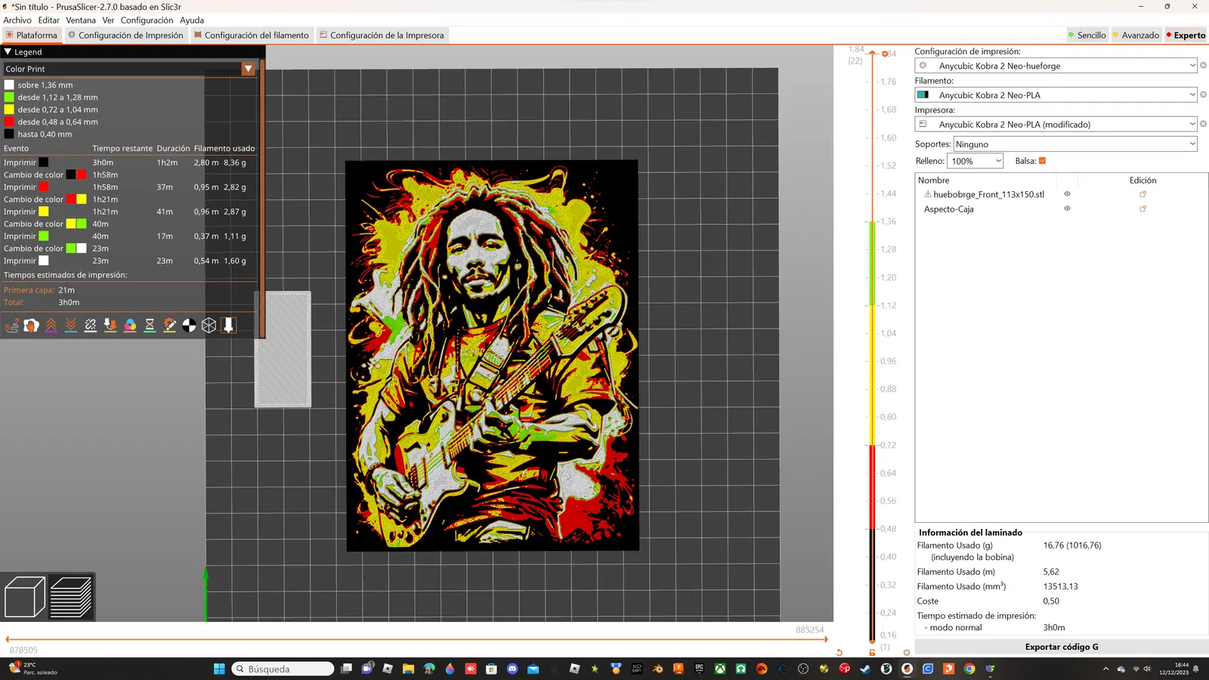This screenshot has height=680, width=1209.
Task: Open Ver menu
Action: click(x=109, y=20)
